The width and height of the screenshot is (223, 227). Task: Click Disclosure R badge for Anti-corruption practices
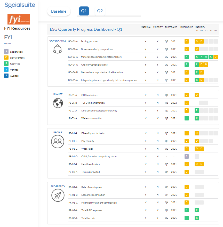[x=187, y=64]
